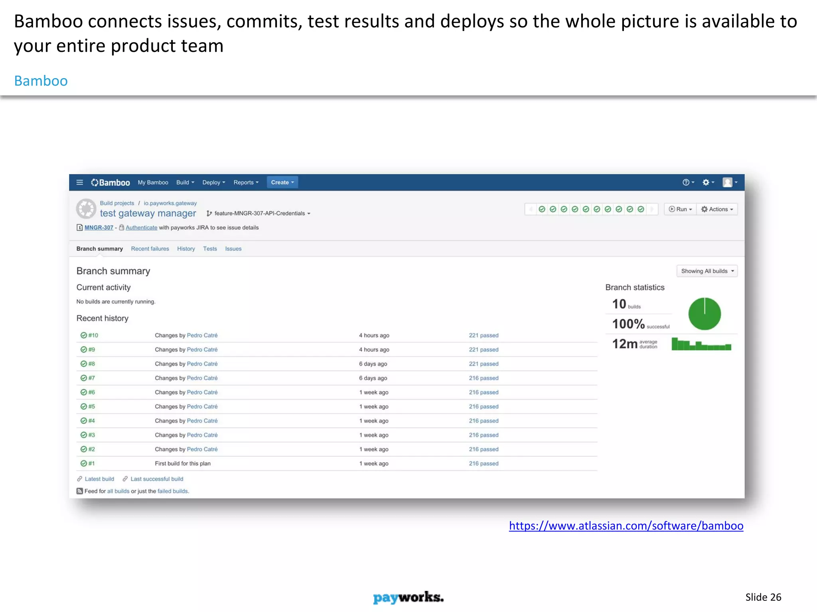
Task: Click '6 days ago' in build #8 row
Action: tap(373, 364)
